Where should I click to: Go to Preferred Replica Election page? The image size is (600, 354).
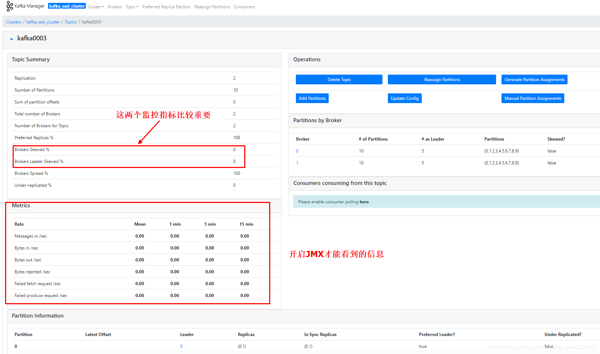coord(166,7)
